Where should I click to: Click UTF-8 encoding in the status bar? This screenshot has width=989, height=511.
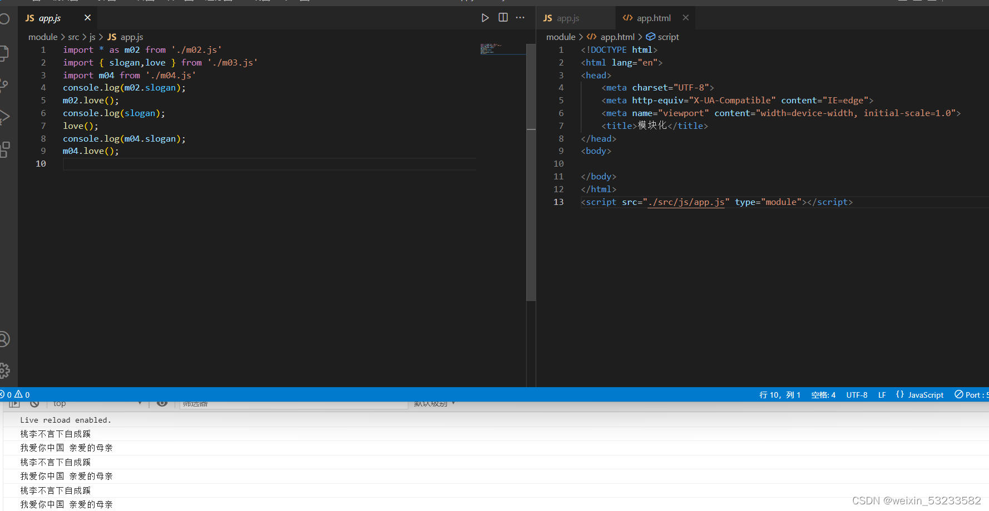pos(857,394)
